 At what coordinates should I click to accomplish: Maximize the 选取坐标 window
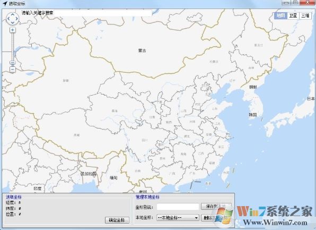click(x=295, y=3)
